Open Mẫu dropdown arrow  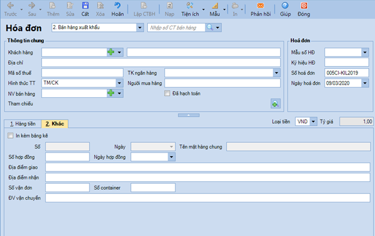pos(224,10)
